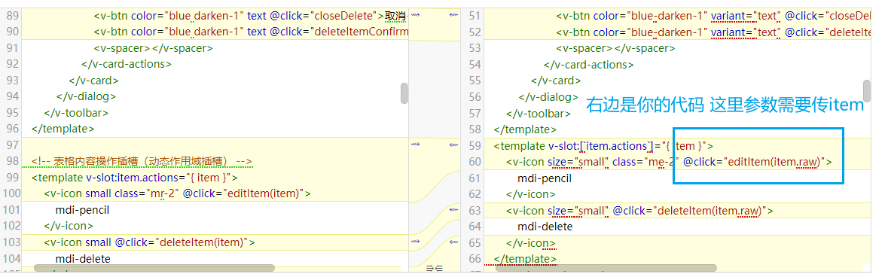882x280 pixels.
Task: Click mdi-delete text in the right pane
Action: 545,226
